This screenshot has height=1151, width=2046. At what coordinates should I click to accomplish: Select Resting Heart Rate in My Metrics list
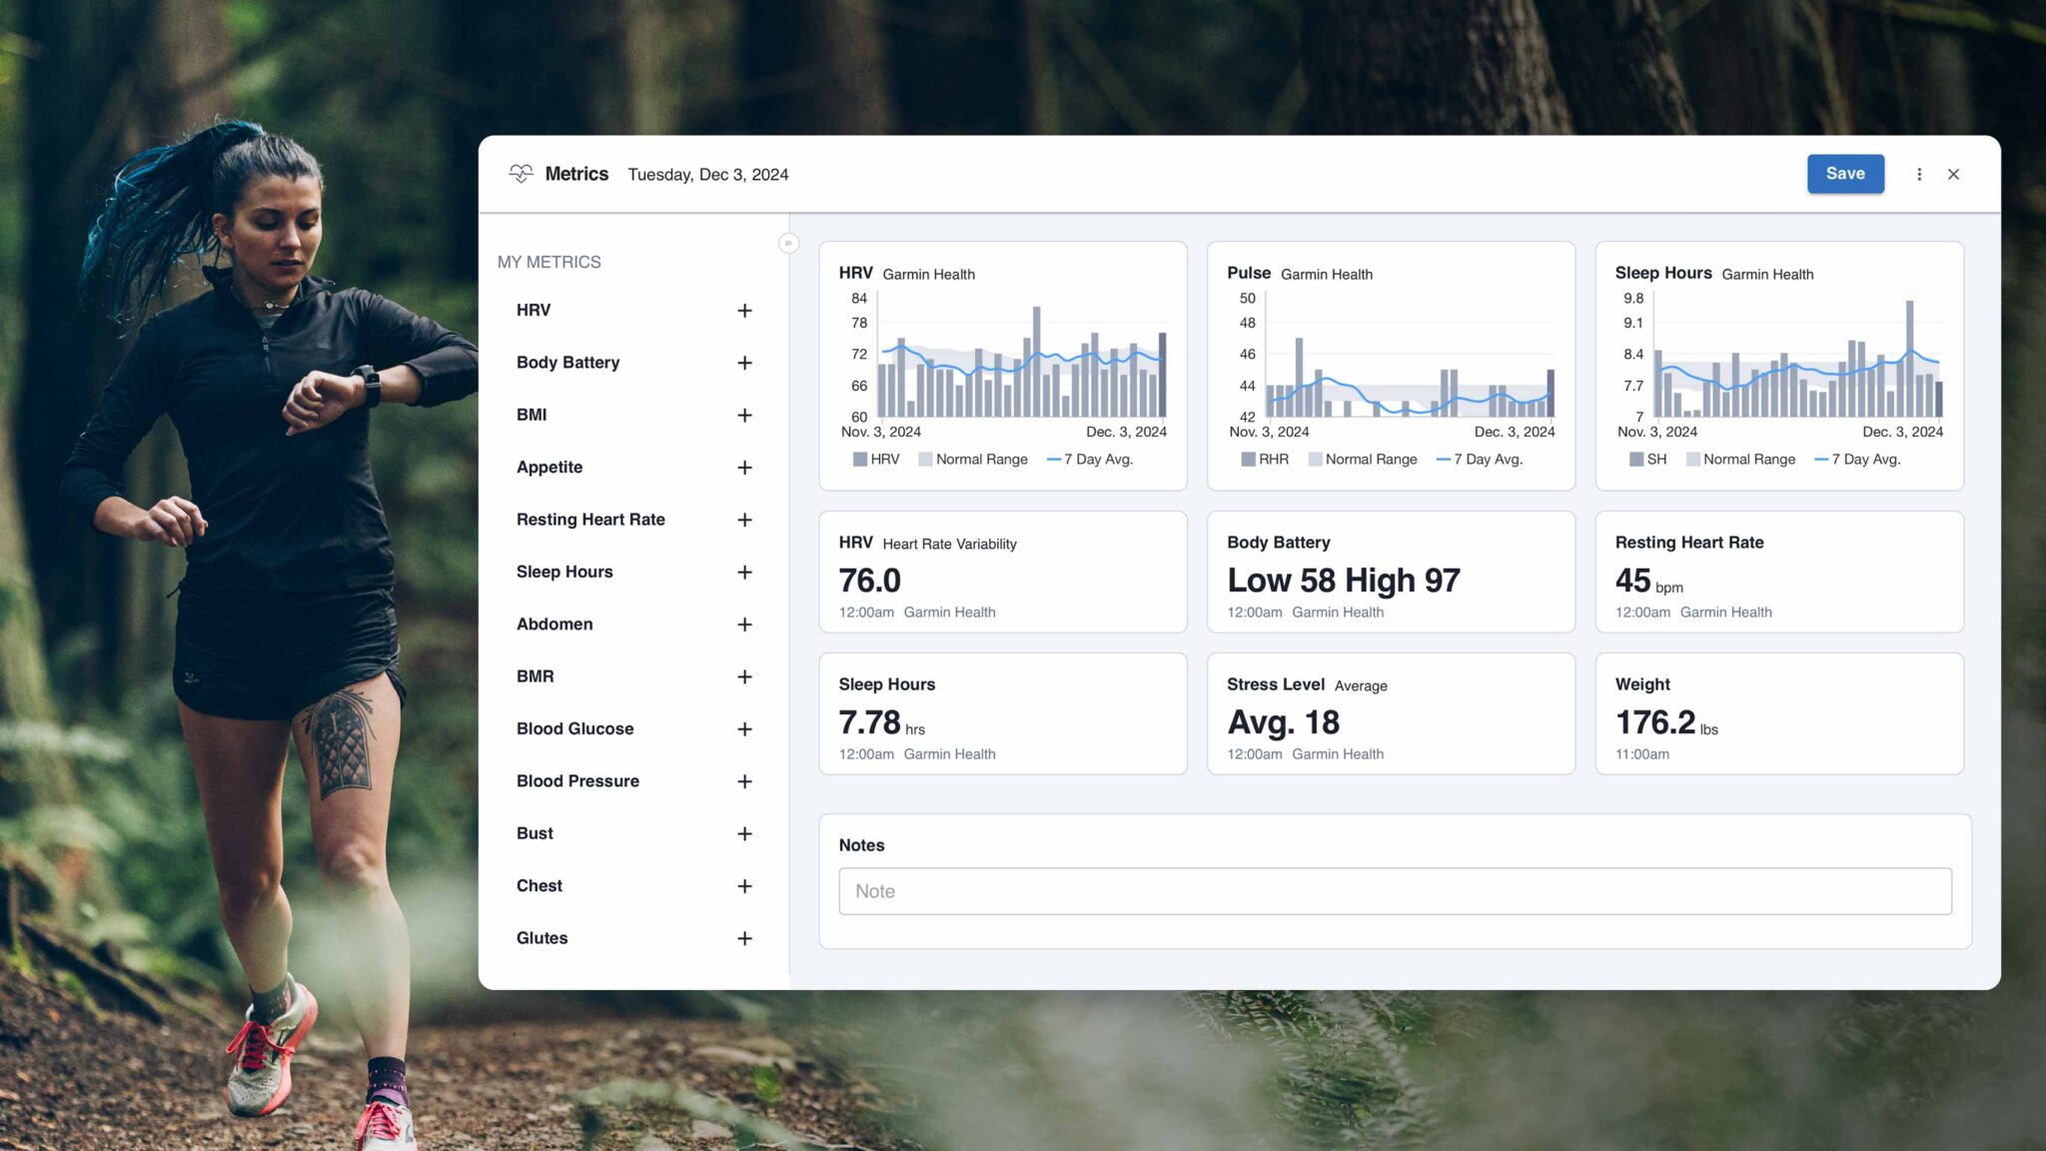590,520
